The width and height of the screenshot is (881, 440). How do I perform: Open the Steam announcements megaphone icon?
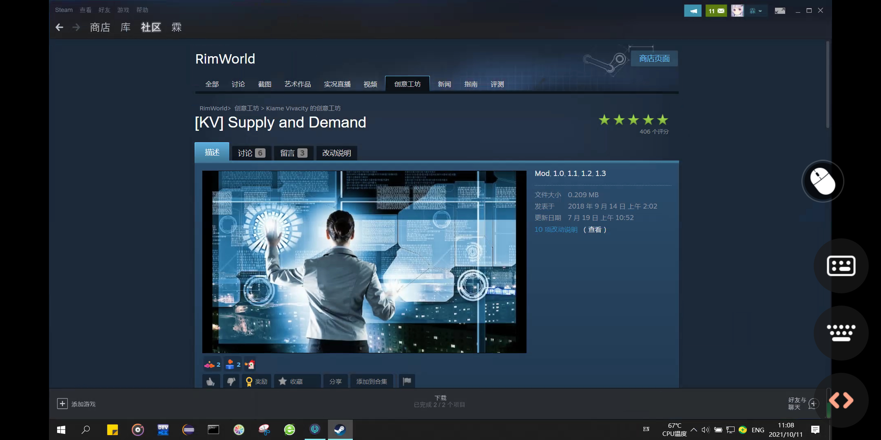(x=693, y=11)
